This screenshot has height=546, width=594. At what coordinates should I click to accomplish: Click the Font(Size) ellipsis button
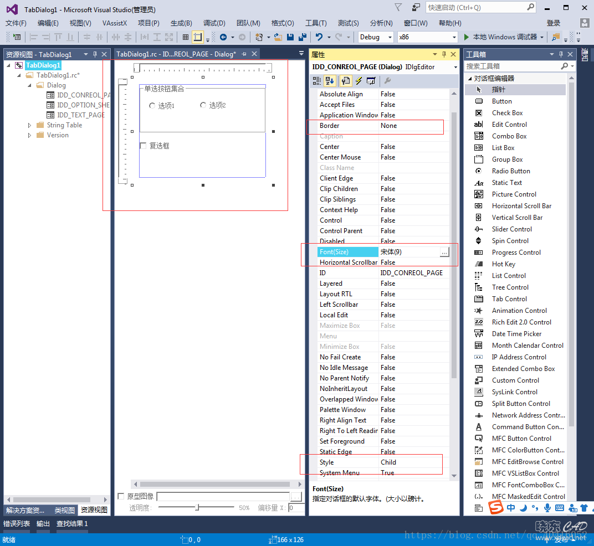(444, 252)
